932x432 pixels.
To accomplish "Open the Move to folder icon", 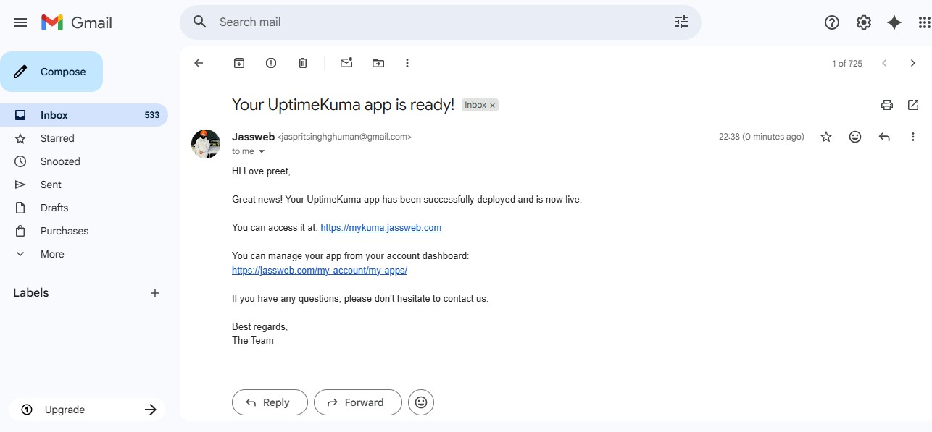I will tap(378, 63).
